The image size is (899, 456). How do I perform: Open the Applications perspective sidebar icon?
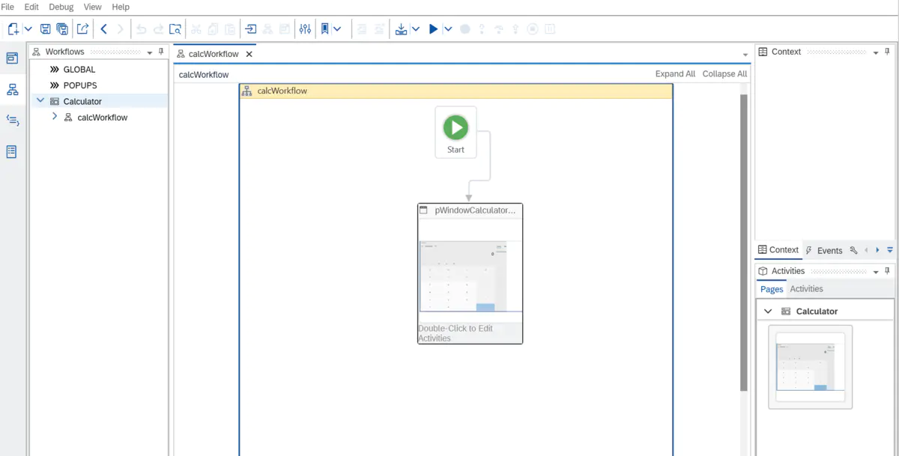click(12, 58)
